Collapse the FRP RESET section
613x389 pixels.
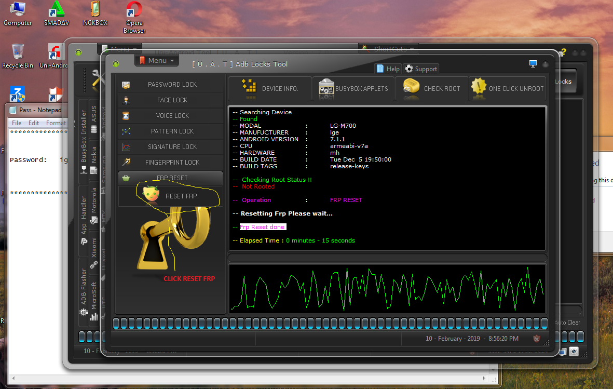pyautogui.click(x=170, y=178)
